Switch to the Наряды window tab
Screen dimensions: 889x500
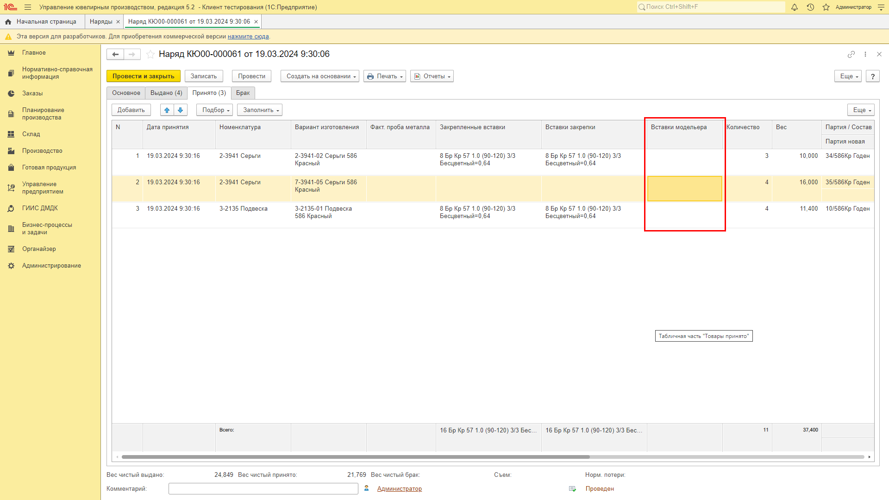101,22
